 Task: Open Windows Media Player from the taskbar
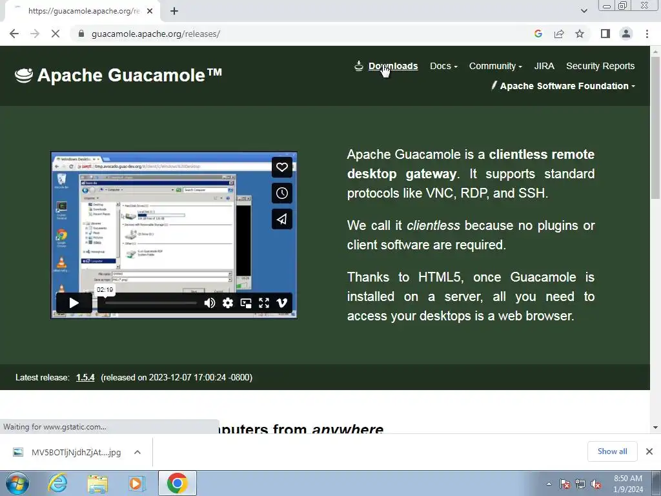point(137,483)
